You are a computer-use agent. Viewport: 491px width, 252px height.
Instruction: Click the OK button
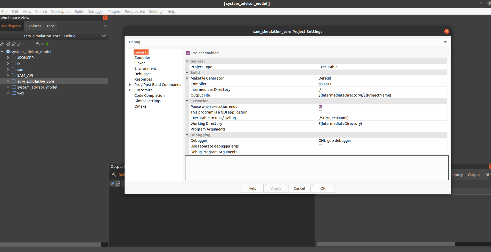(323, 188)
